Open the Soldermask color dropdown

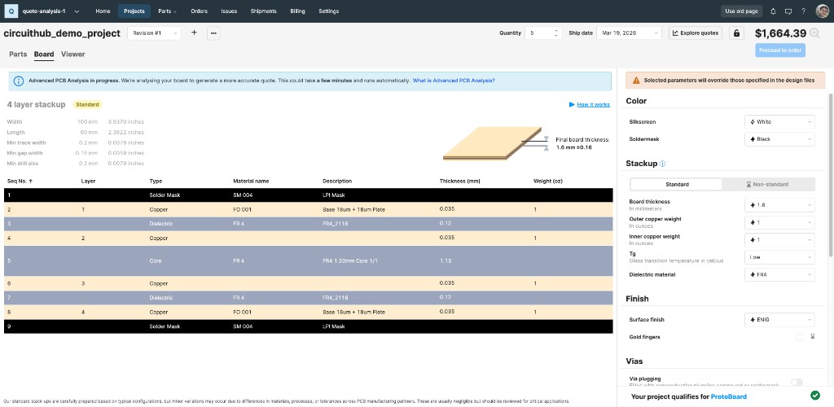pyautogui.click(x=779, y=139)
